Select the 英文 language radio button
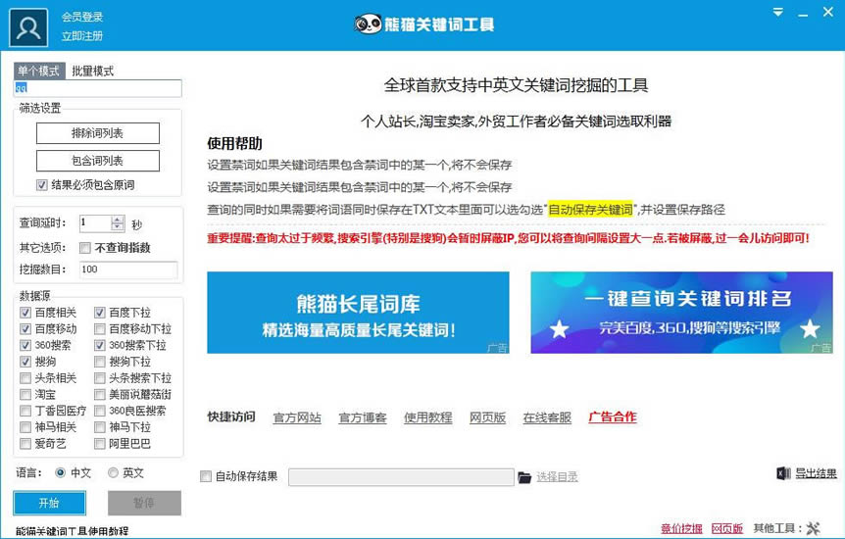The width and height of the screenshot is (845, 539). [113, 472]
